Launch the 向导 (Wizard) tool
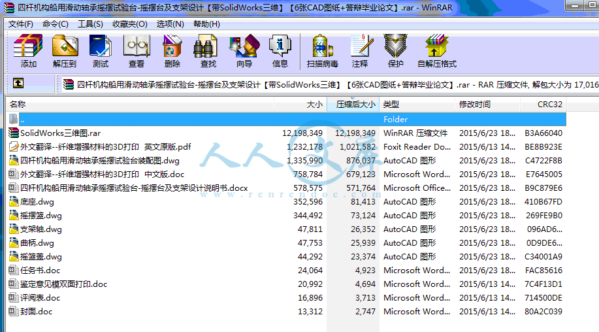 pos(244,46)
